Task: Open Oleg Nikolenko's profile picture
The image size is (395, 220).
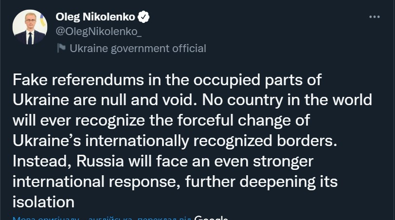Action: (x=30, y=27)
